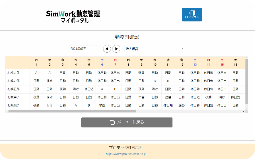Click the 日 7 holiday column header
The width and height of the screenshot is (255, 159).
115,62
